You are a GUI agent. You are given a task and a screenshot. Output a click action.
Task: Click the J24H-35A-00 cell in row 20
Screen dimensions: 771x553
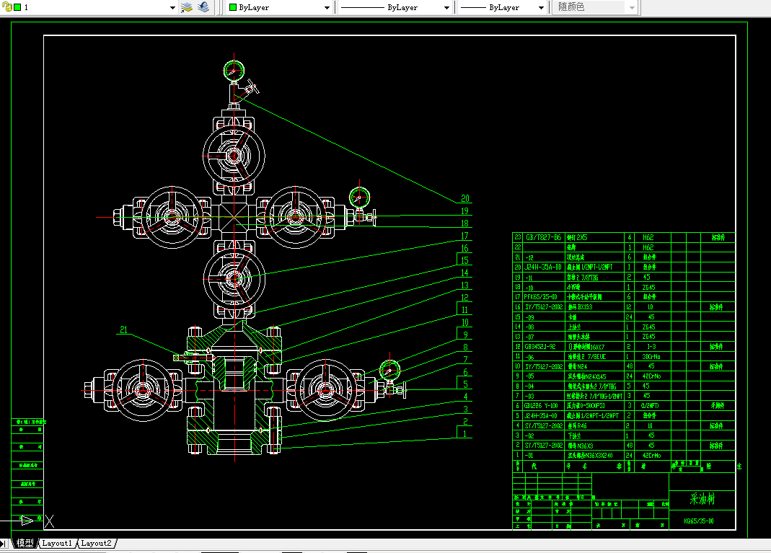tap(543, 267)
